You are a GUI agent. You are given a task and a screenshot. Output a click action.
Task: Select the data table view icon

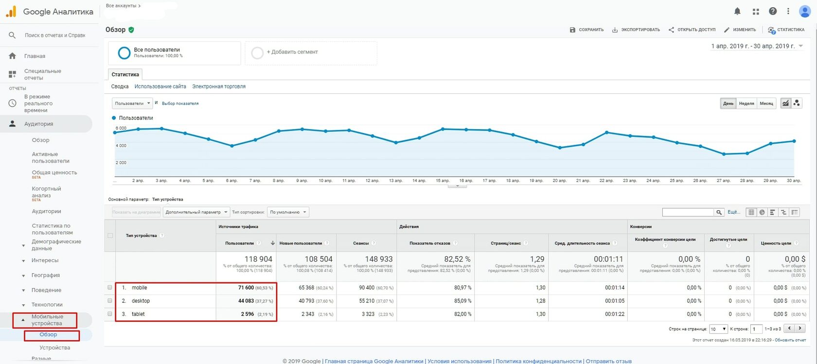751,212
